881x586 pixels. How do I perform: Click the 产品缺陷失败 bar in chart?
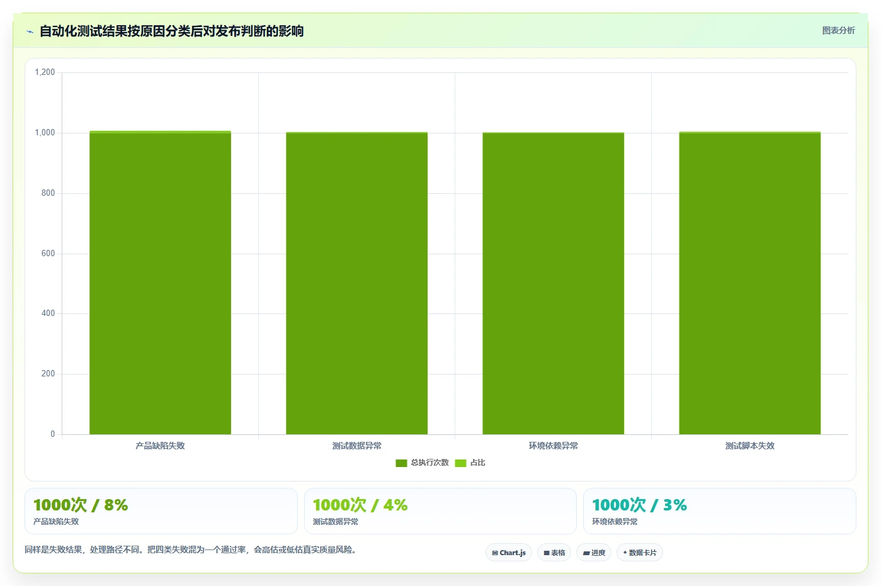160,283
